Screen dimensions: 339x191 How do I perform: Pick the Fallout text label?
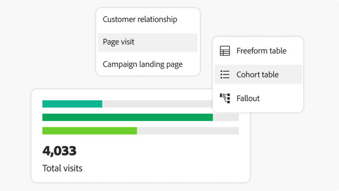click(248, 98)
